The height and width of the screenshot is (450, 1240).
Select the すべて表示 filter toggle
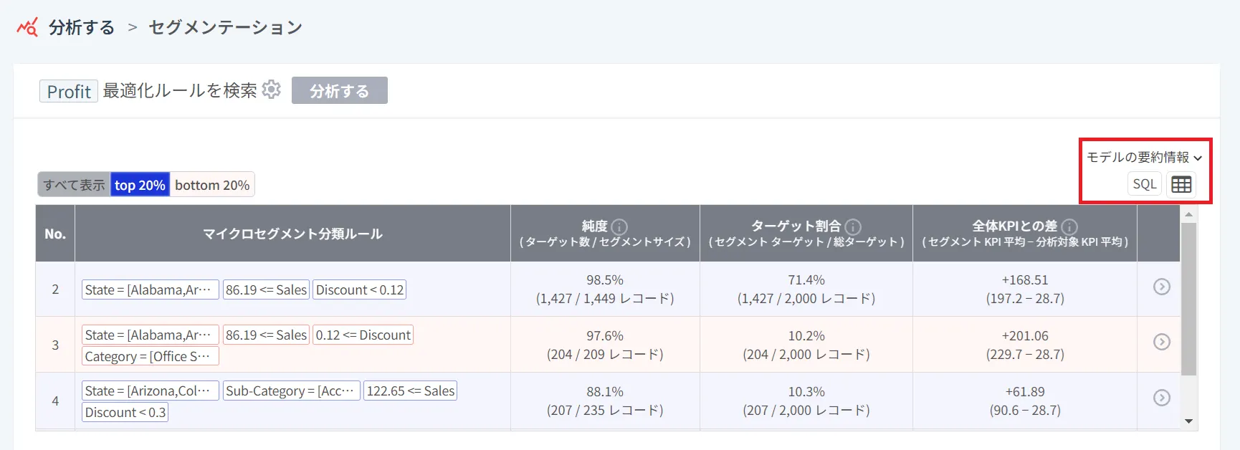[x=74, y=185]
